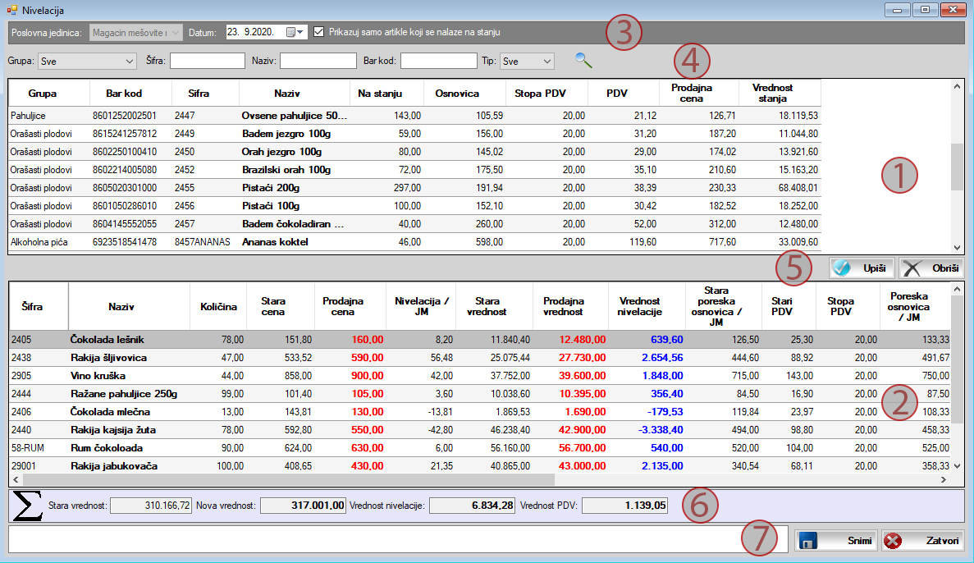Select row 'Pistaći 100g'
This screenshot has width=974, height=563.
pos(415,206)
